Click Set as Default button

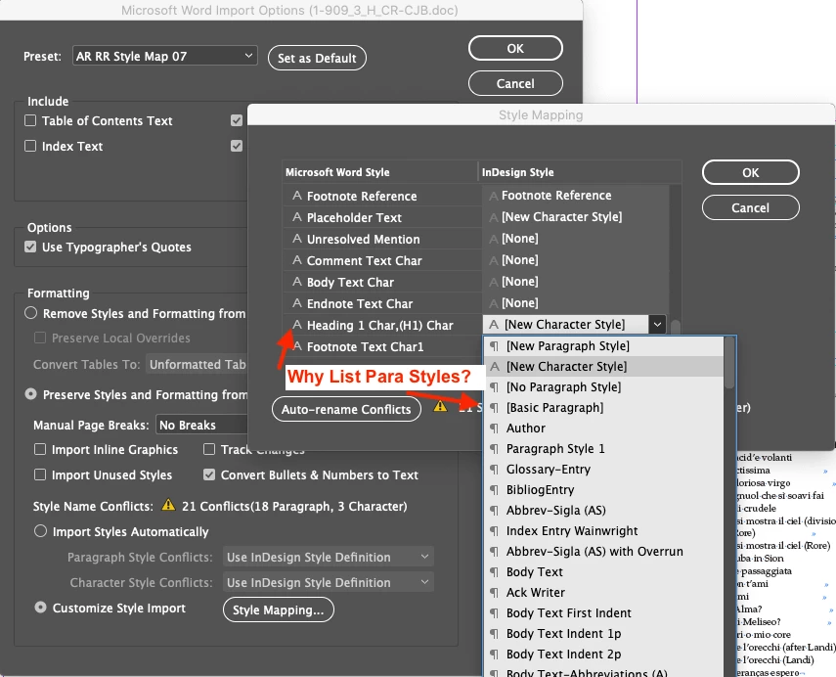[x=317, y=58]
